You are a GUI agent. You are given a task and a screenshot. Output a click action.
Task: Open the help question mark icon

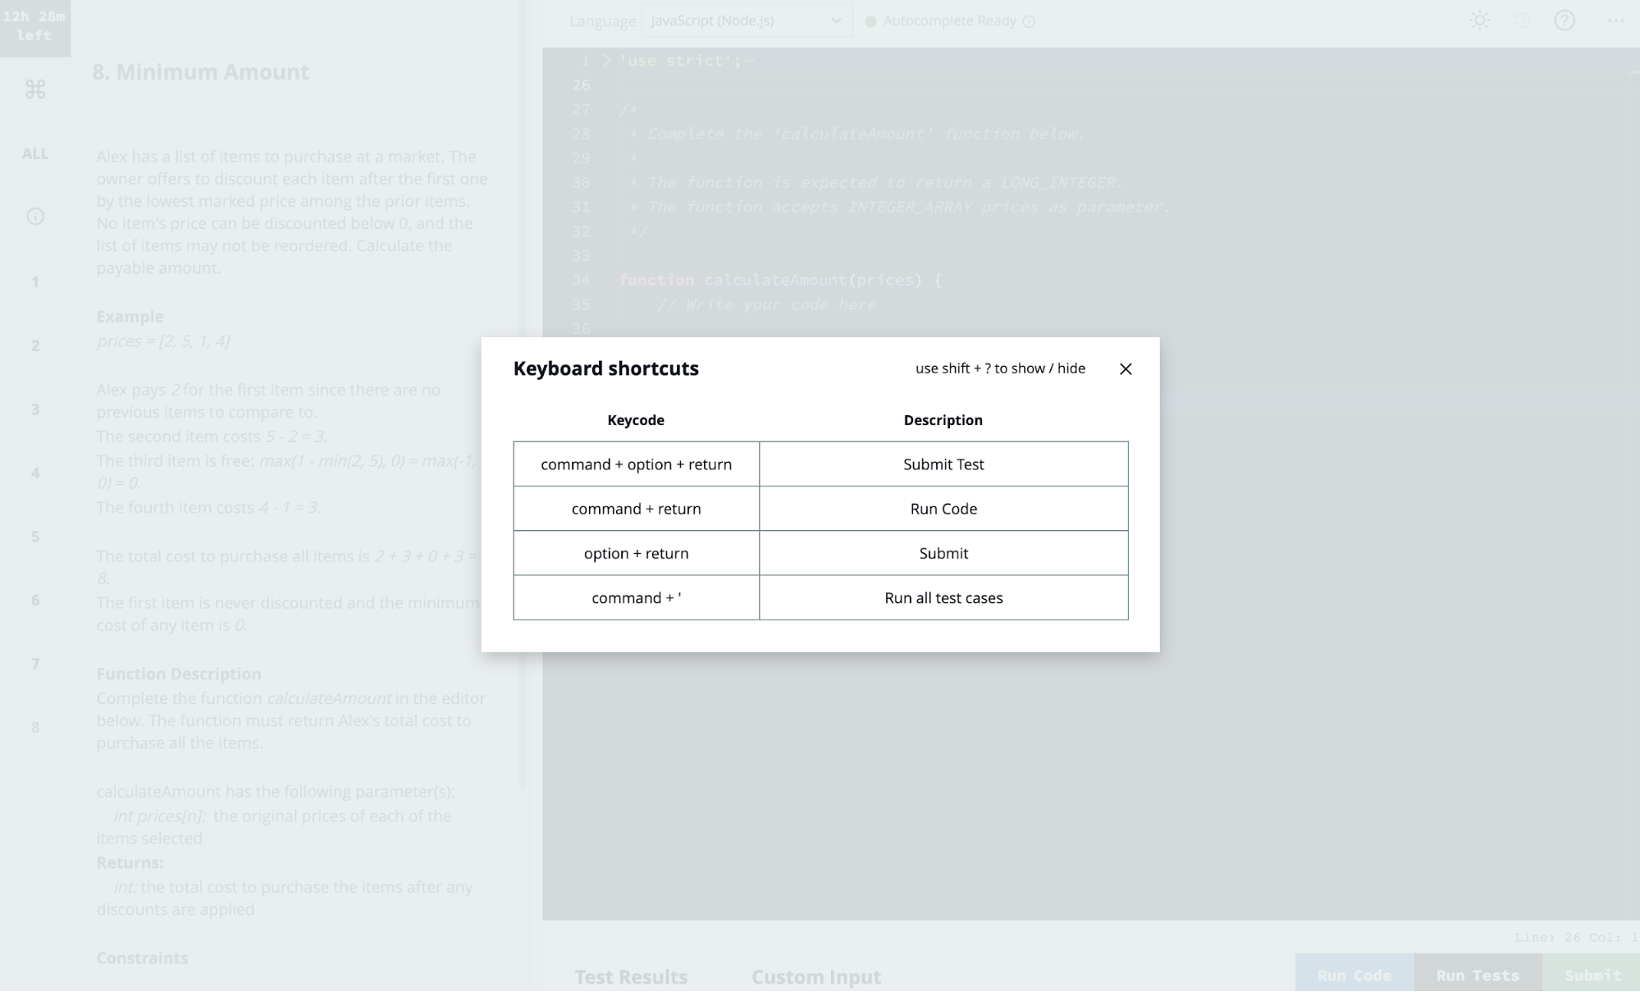point(1565,21)
